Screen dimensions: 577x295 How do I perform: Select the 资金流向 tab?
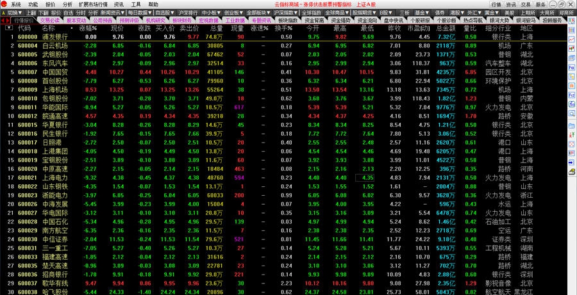point(367,20)
